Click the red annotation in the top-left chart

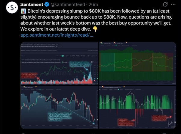pos(29,75)
